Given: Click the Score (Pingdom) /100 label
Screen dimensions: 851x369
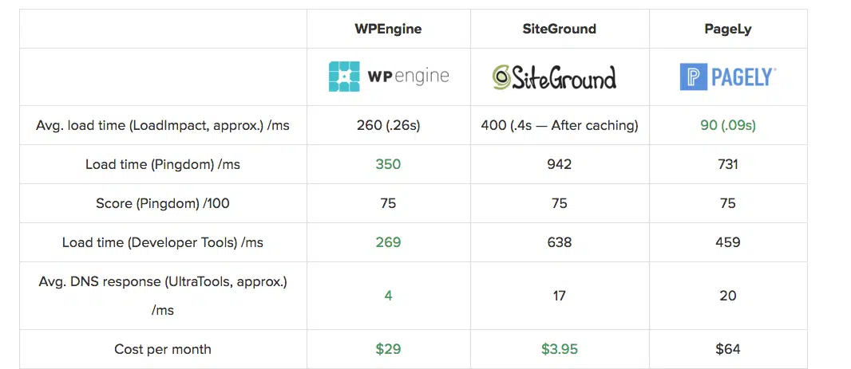Looking at the screenshot, I should pos(163,203).
